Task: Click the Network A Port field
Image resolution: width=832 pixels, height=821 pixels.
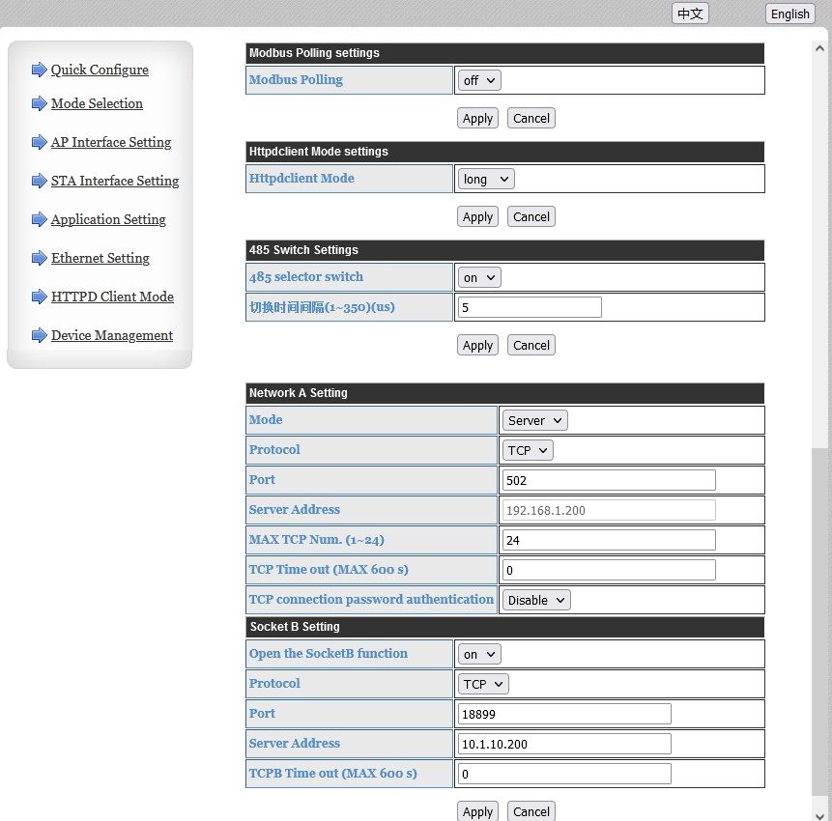Action: pos(609,480)
